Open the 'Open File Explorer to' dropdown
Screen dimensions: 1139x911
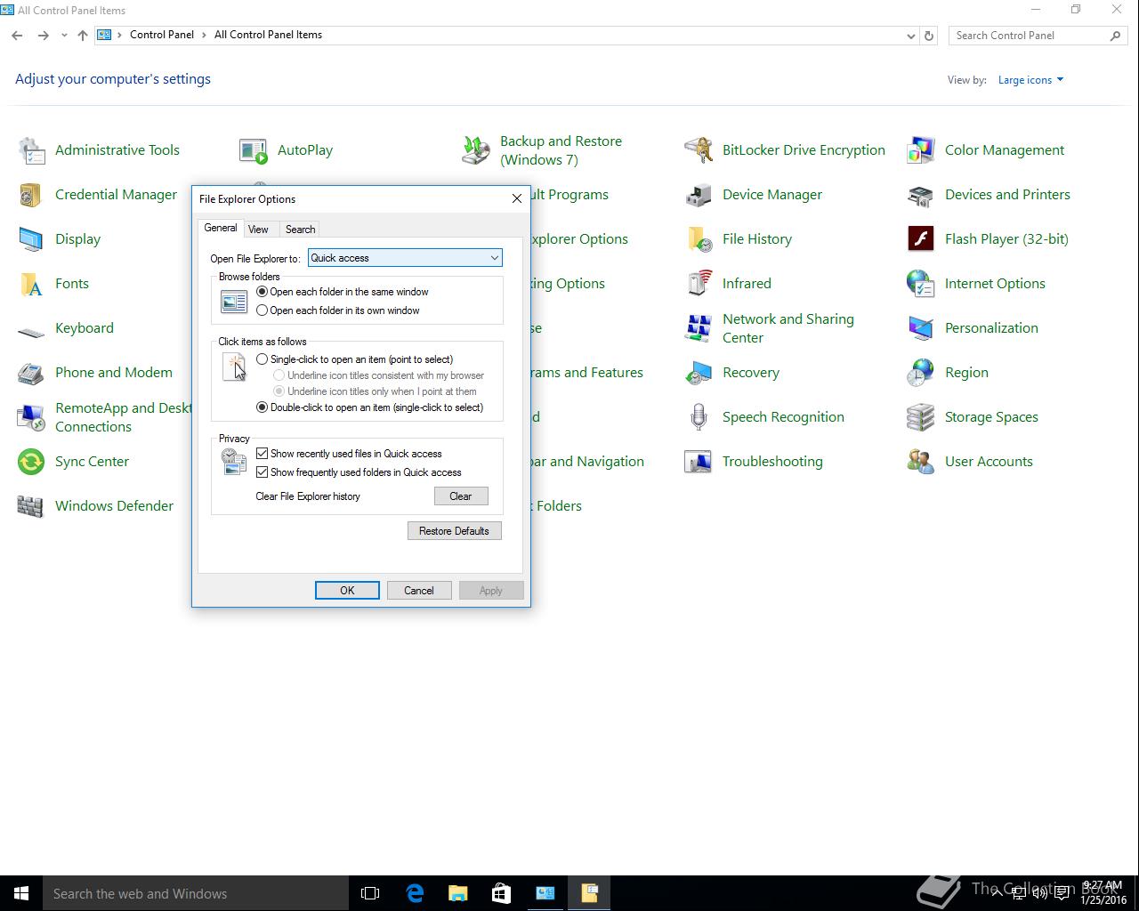[405, 258]
